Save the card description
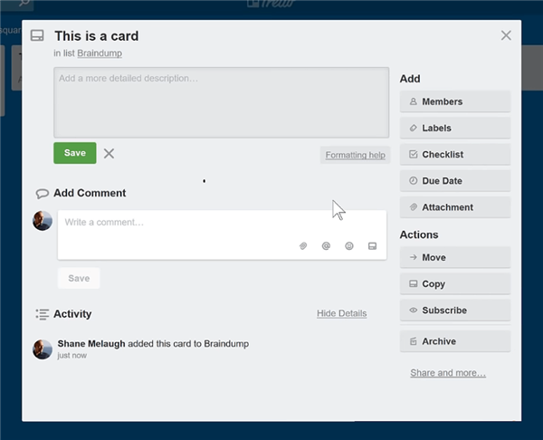 pos(75,153)
